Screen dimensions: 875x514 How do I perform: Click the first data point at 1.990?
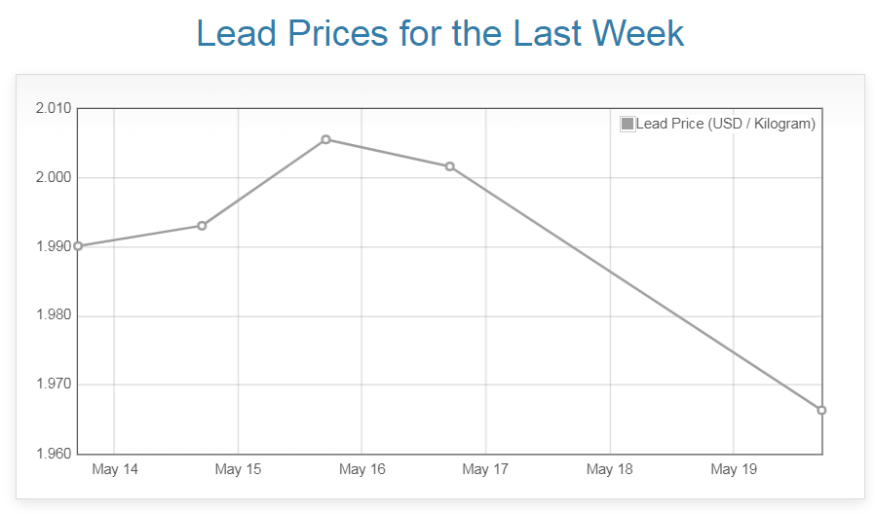tap(78, 246)
